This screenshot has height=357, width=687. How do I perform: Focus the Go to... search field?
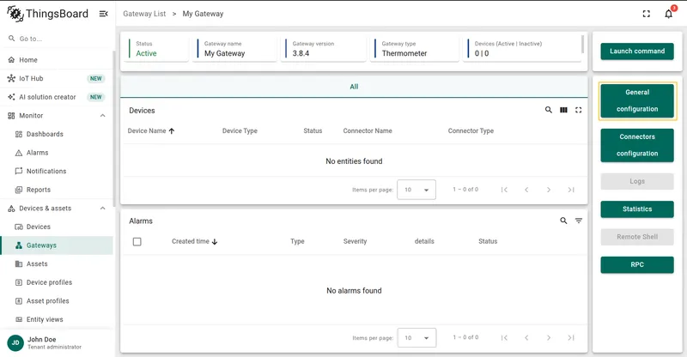coord(57,39)
